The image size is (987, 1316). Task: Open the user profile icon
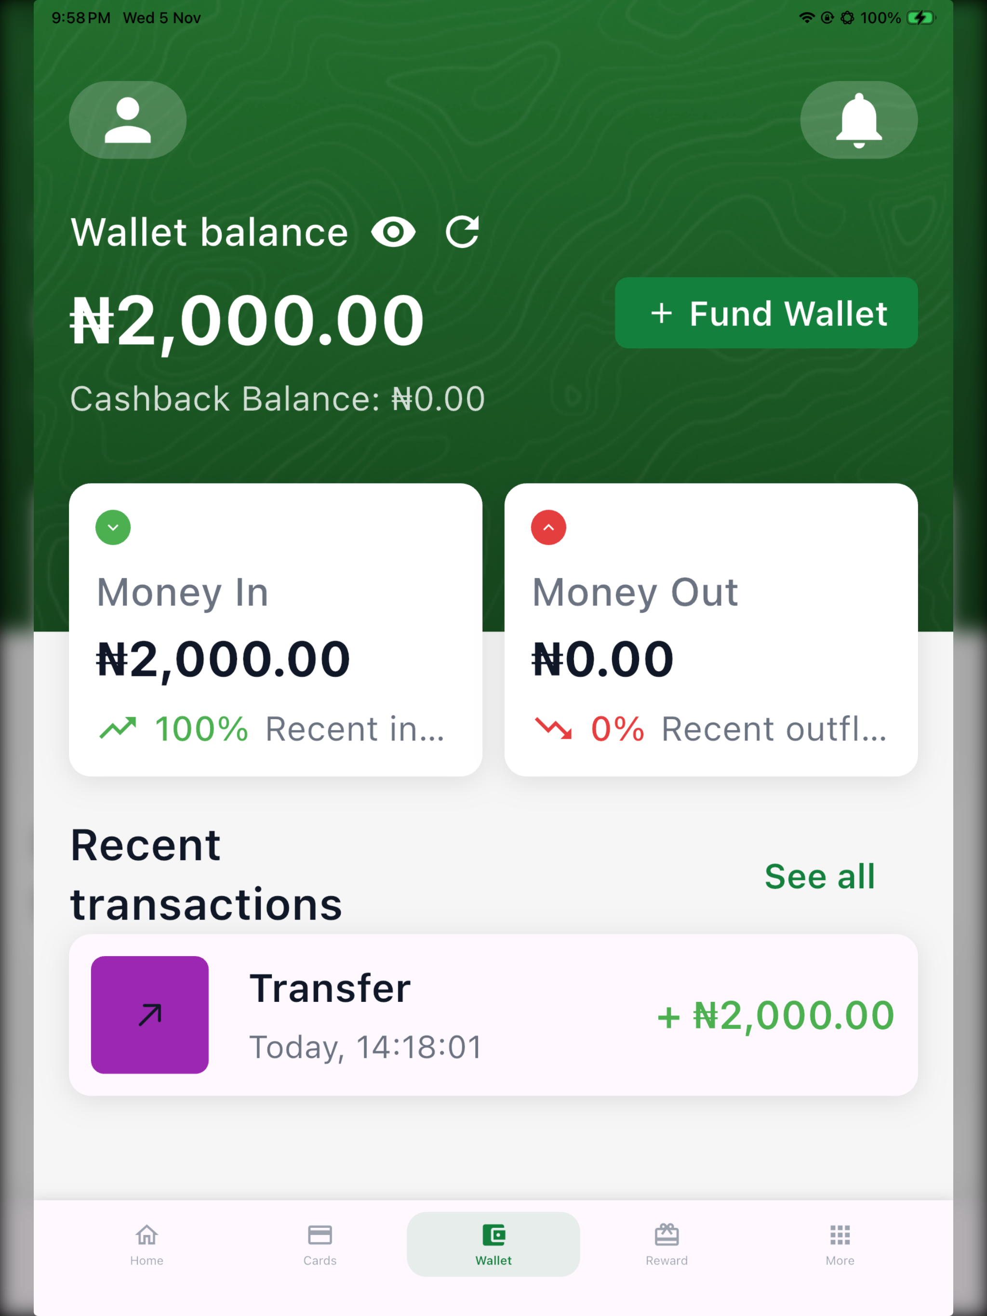pyautogui.click(x=127, y=119)
